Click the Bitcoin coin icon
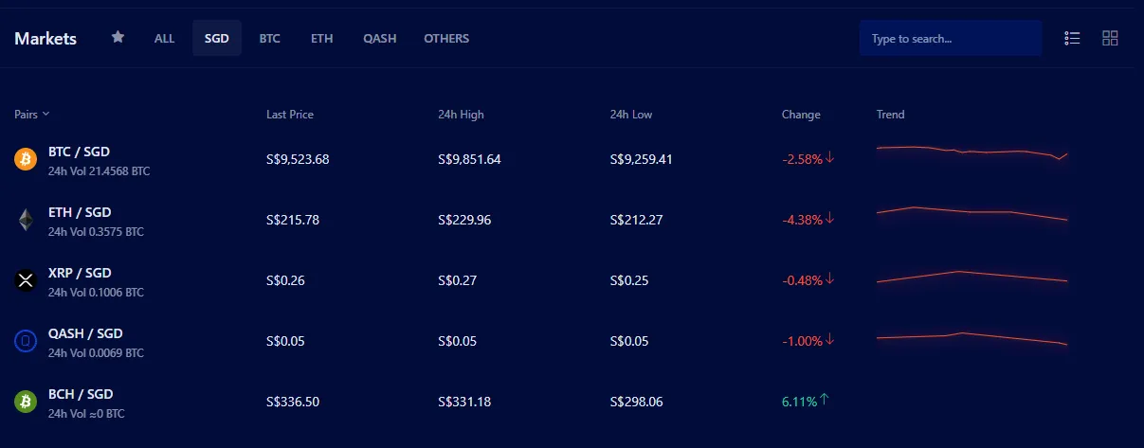This screenshot has height=448, width=1144. click(x=26, y=159)
